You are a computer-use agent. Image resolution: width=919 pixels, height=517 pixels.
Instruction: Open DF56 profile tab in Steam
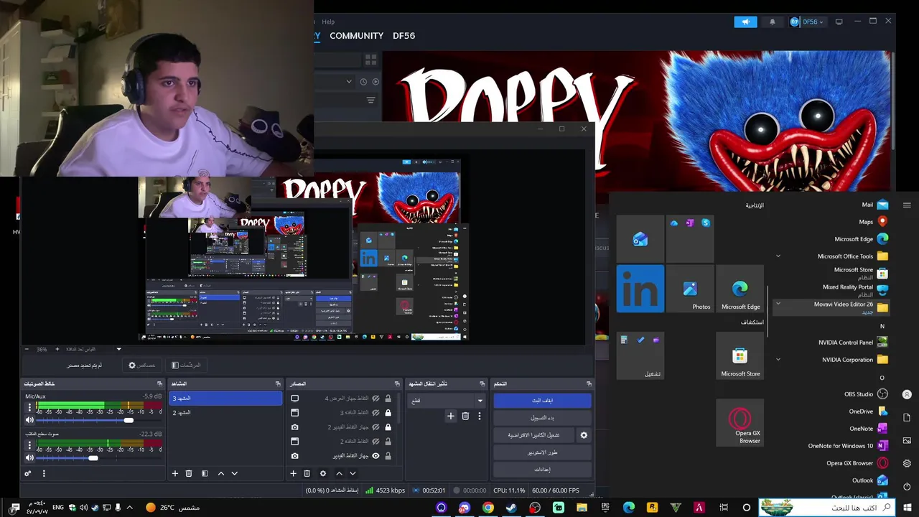(x=403, y=36)
